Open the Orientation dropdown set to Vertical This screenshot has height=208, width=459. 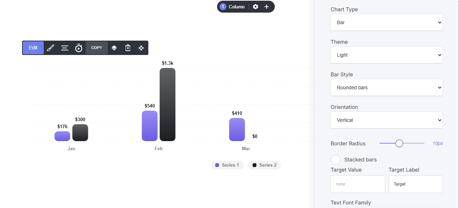point(387,120)
